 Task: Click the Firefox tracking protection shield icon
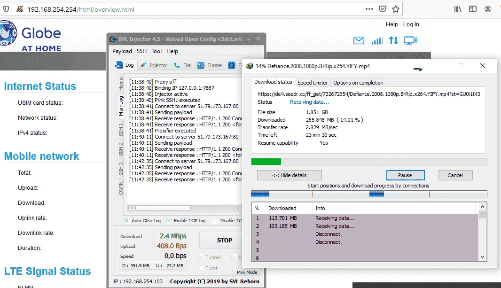click(x=6, y=9)
